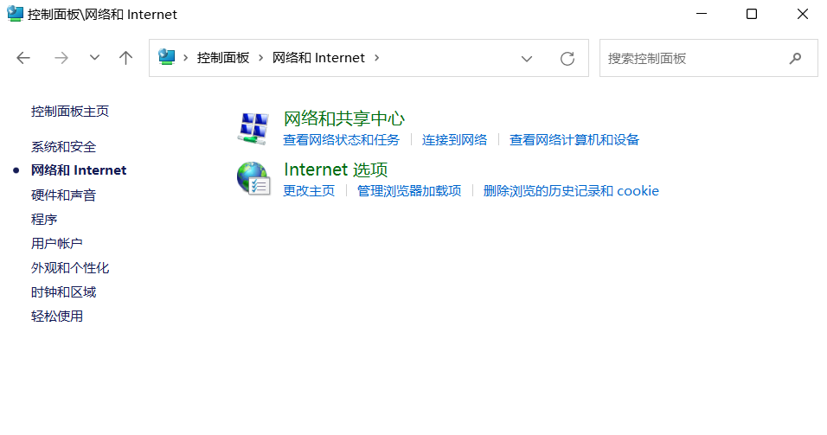Open the Internet 选项 globe icon

[253, 178]
